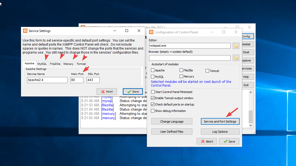Screen dimensions: 296x166
Task: Enable Tomcat autostart checkbox
Action: 207,71
